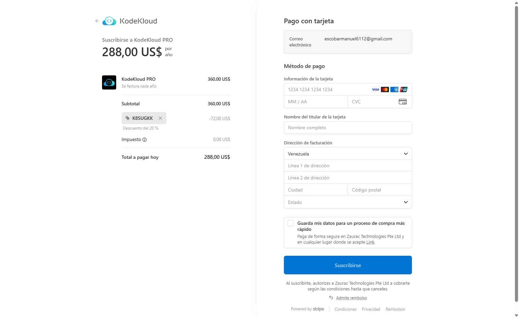
Task: Click the CVC card hint icon
Action: coord(402,102)
